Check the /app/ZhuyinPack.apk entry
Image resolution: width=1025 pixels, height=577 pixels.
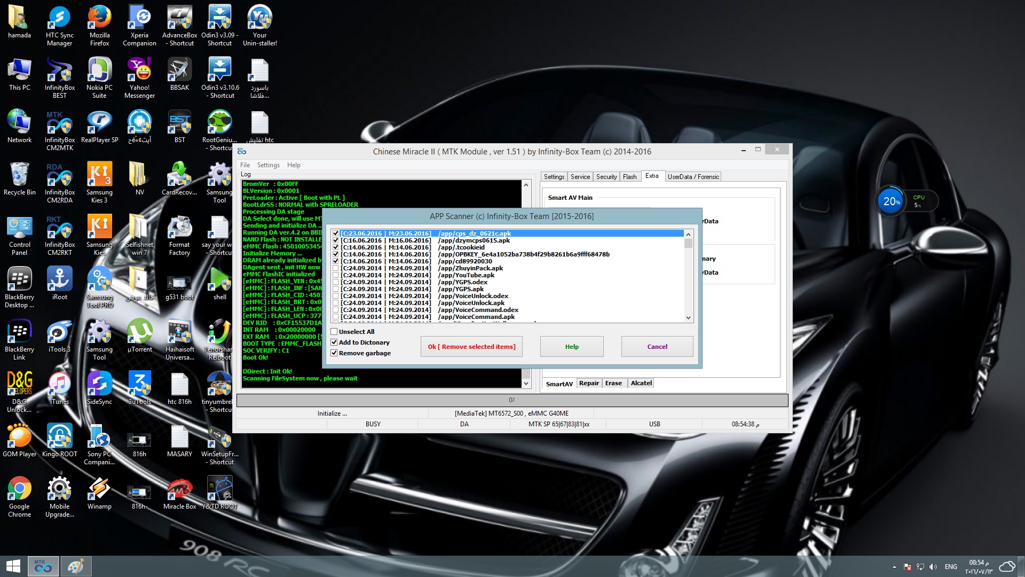[x=335, y=268]
